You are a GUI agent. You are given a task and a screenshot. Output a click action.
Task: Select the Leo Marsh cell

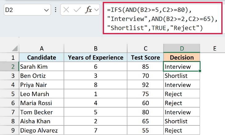(x=41, y=94)
